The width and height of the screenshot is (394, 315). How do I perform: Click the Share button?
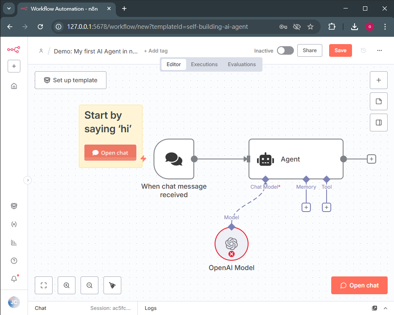[310, 50]
